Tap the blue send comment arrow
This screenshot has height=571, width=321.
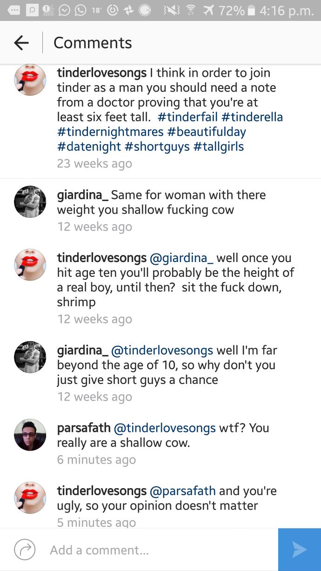pyautogui.click(x=300, y=550)
